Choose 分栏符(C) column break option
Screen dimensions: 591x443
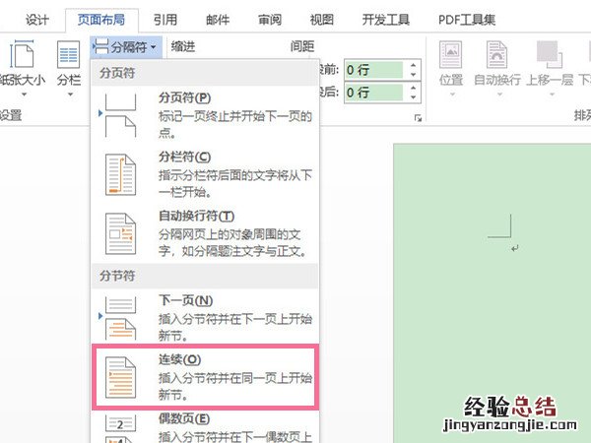(x=205, y=174)
